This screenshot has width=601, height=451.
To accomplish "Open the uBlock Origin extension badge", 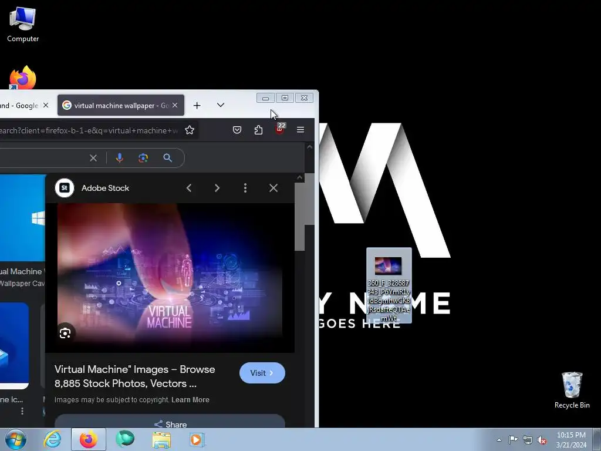I will pos(280,129).
